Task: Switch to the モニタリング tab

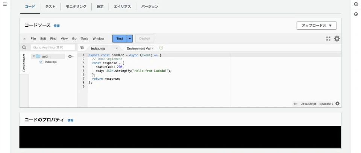Action: (x=76, y=7)
